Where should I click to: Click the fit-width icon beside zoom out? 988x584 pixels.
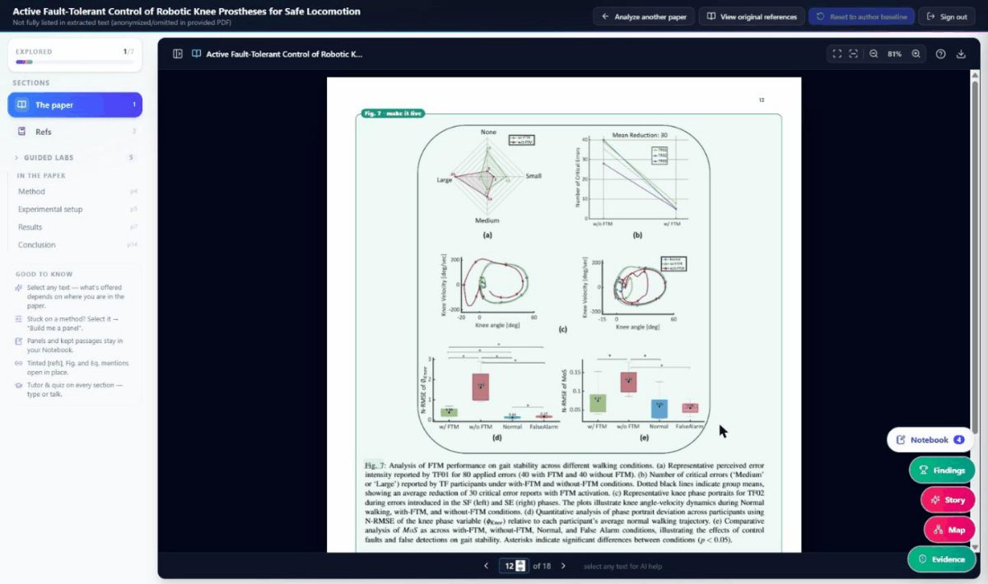pos(854,54)
